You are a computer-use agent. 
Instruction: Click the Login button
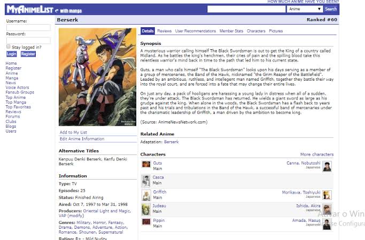[x=12, y=54]
